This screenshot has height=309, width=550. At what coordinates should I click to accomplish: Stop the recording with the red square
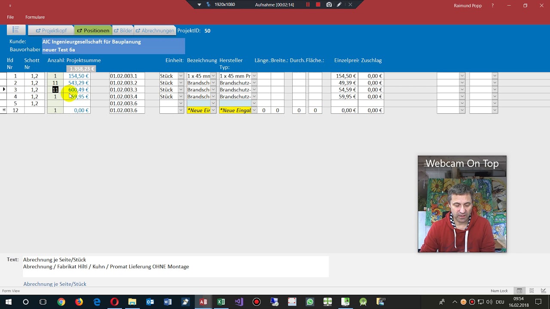318,4
